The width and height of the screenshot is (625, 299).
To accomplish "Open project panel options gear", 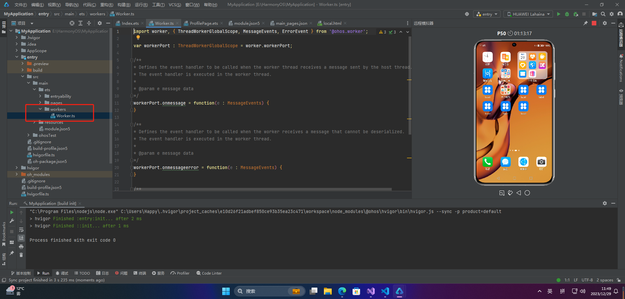I will click(x=100, y=23).
